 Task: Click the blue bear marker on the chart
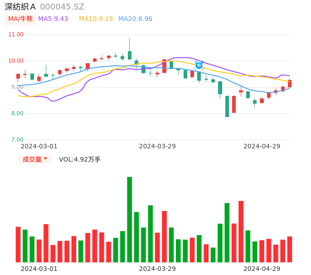pos(199,65)
